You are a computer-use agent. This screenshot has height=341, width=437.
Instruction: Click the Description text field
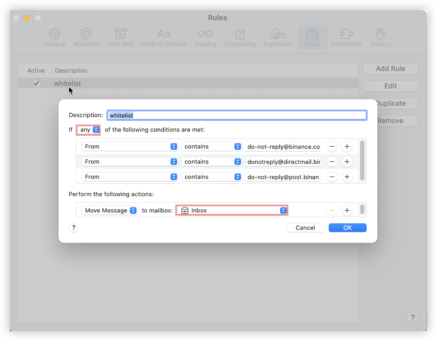click(x=237, y=115)
